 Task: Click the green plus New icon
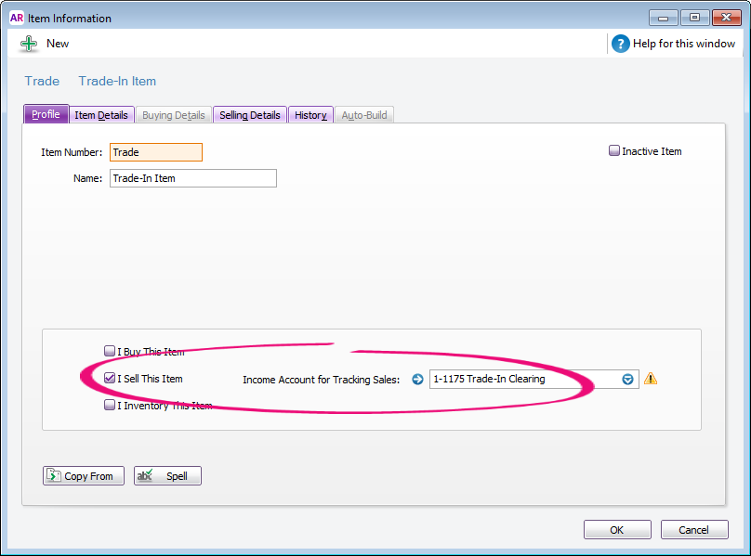[x=29, y=44]
